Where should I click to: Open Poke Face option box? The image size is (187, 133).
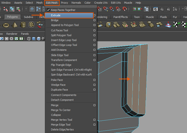[94, 80]
